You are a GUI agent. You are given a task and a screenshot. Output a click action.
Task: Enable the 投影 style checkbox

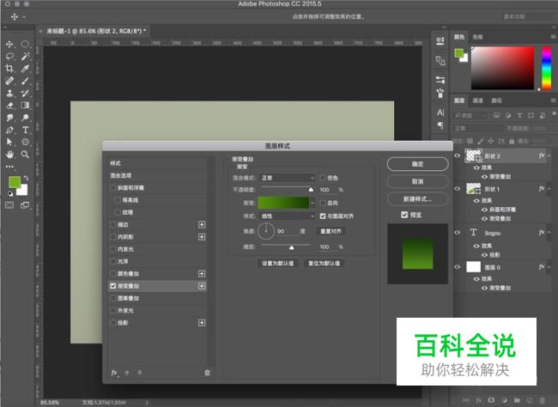point(113,323)
